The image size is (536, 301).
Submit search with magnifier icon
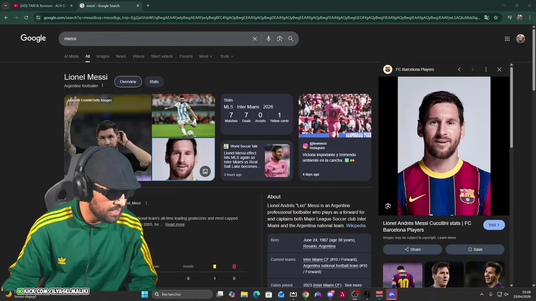tap(291, 38)
